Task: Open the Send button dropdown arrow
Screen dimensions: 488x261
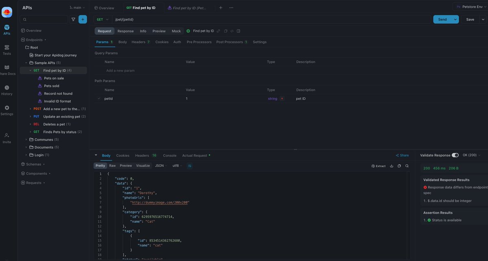Action: tap(455, 19)
